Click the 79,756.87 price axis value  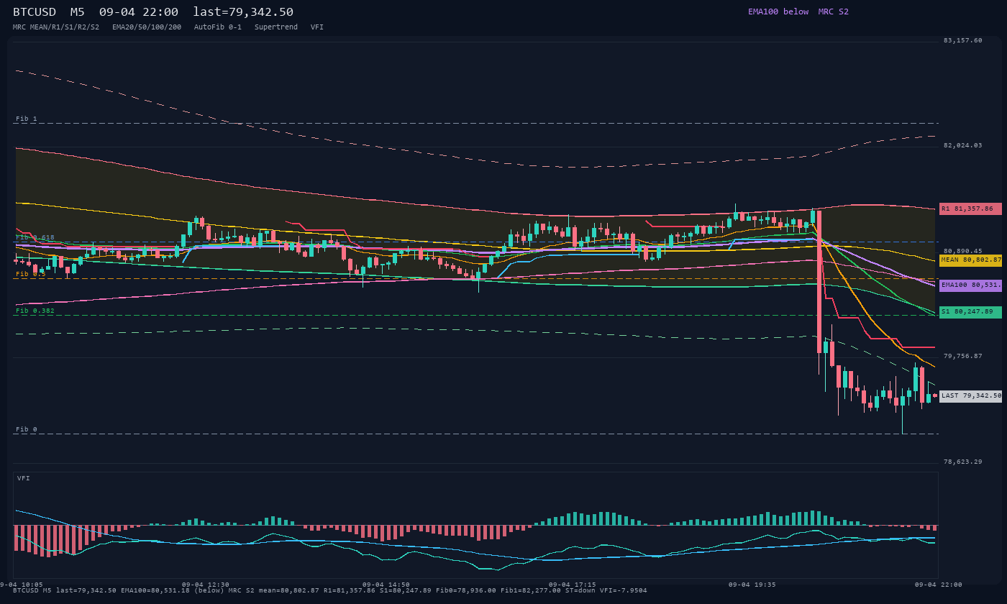tap(962, 356)
